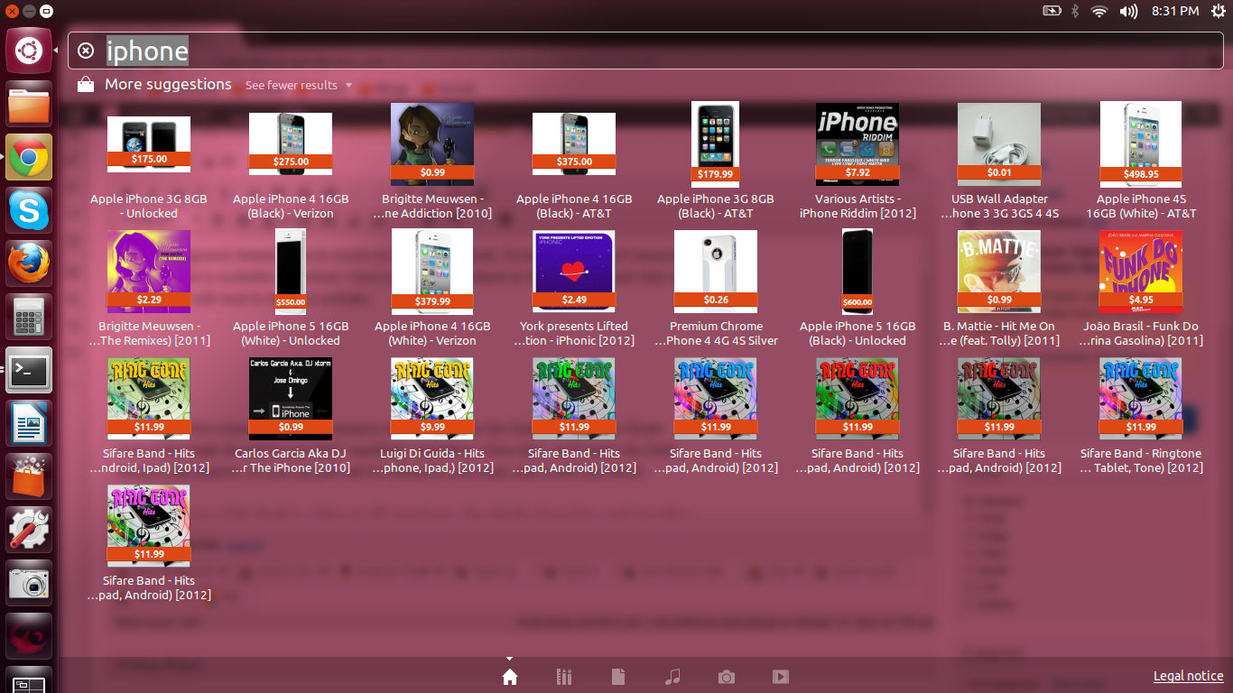Screen dimensions: 1233x693
Task: Click the More suggestions category header
Action: click(x=168, y=84)
